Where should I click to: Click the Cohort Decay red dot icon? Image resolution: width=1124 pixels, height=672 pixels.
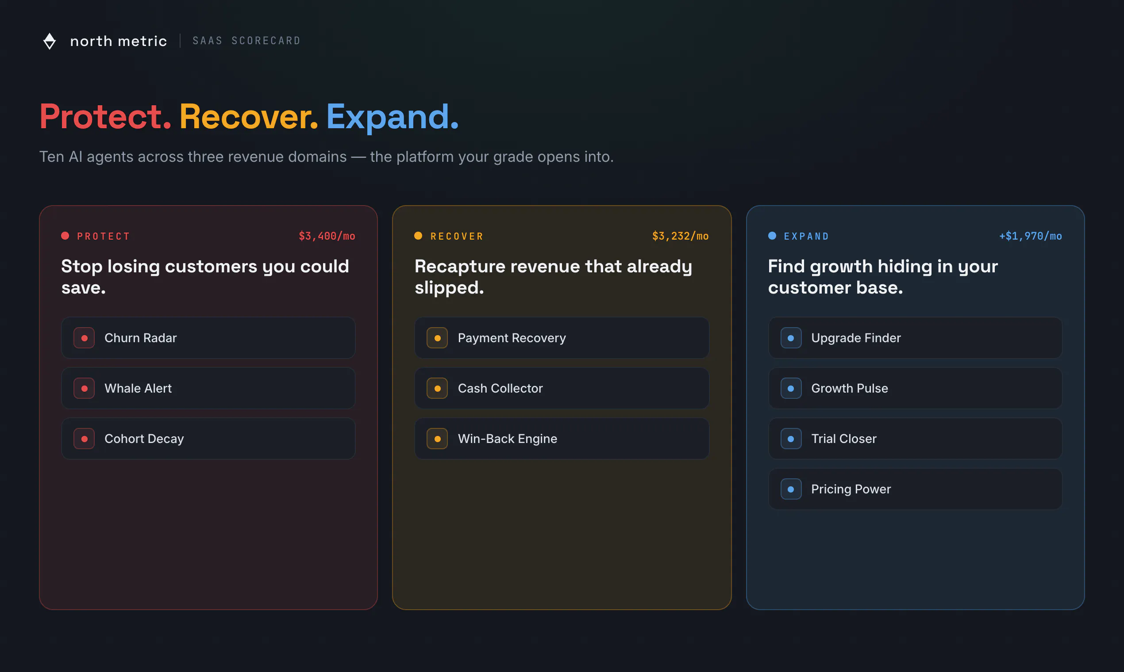(x=84, y=438)
